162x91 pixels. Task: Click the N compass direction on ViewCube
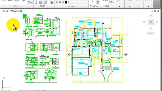pyautogui.click(x=151, y=16)
